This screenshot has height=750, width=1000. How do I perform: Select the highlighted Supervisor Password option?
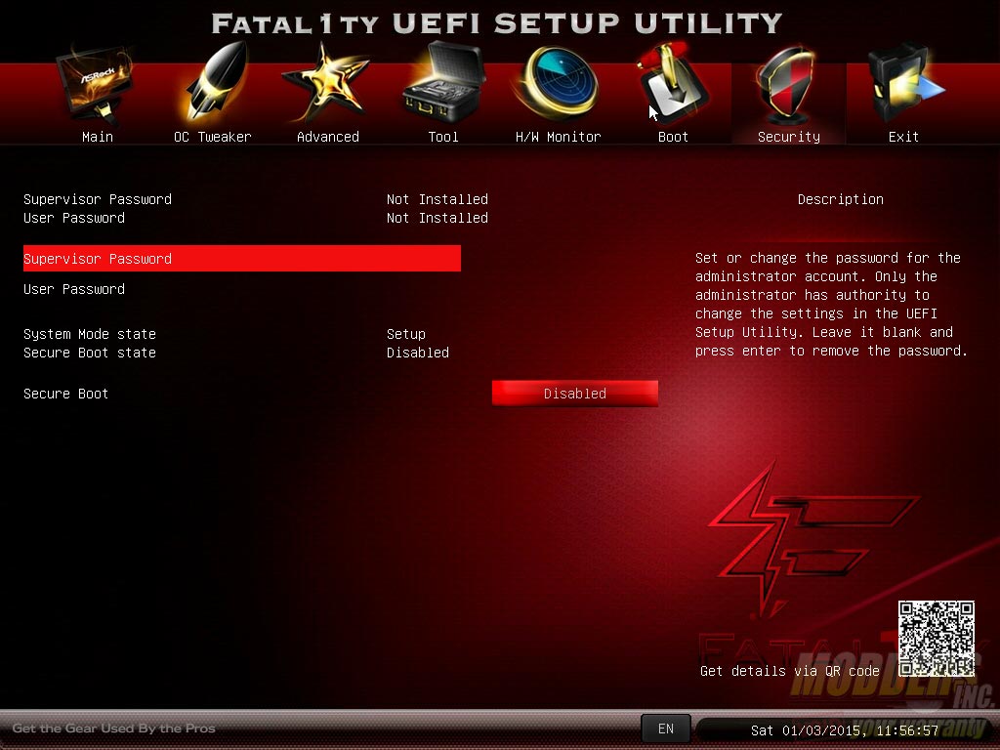pyautogui.click(x=242, y=258)
